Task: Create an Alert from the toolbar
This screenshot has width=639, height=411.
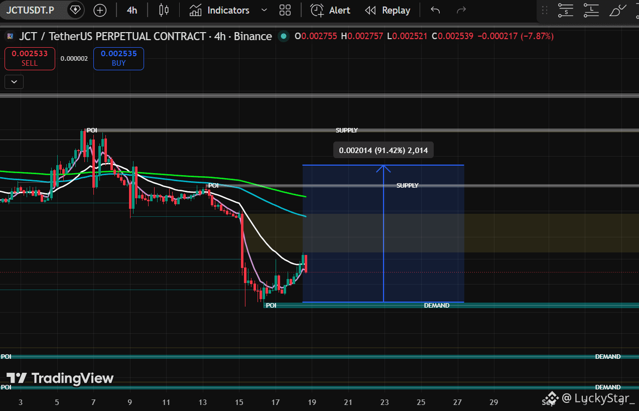Action: (x=330, y=10)
